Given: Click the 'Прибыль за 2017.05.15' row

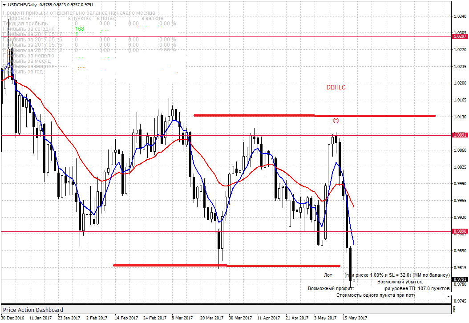Looking at the screenshot, I should [x=89, y=45].
